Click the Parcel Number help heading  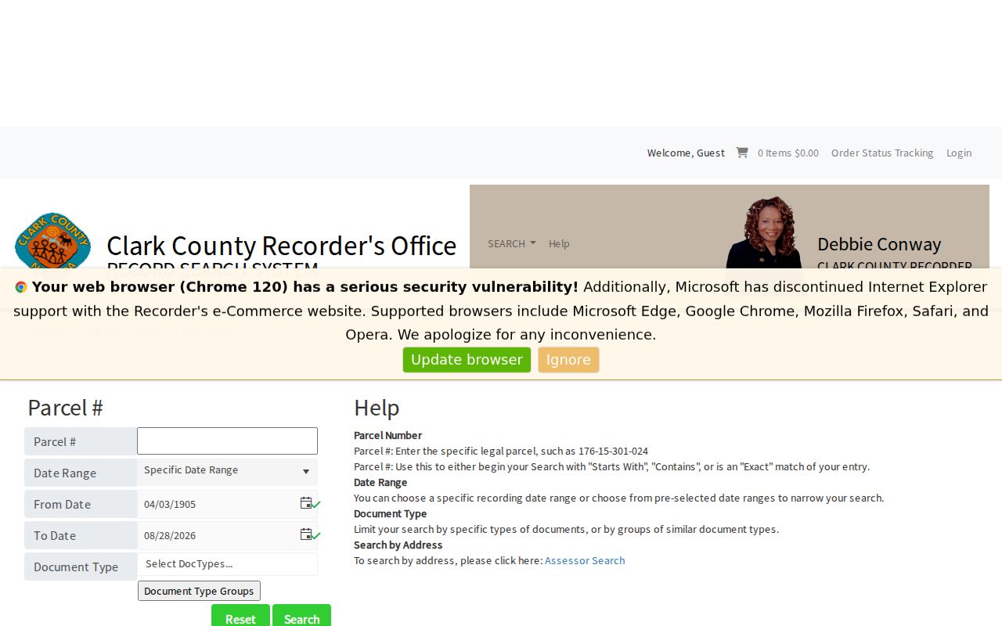[x=387, y=435]
